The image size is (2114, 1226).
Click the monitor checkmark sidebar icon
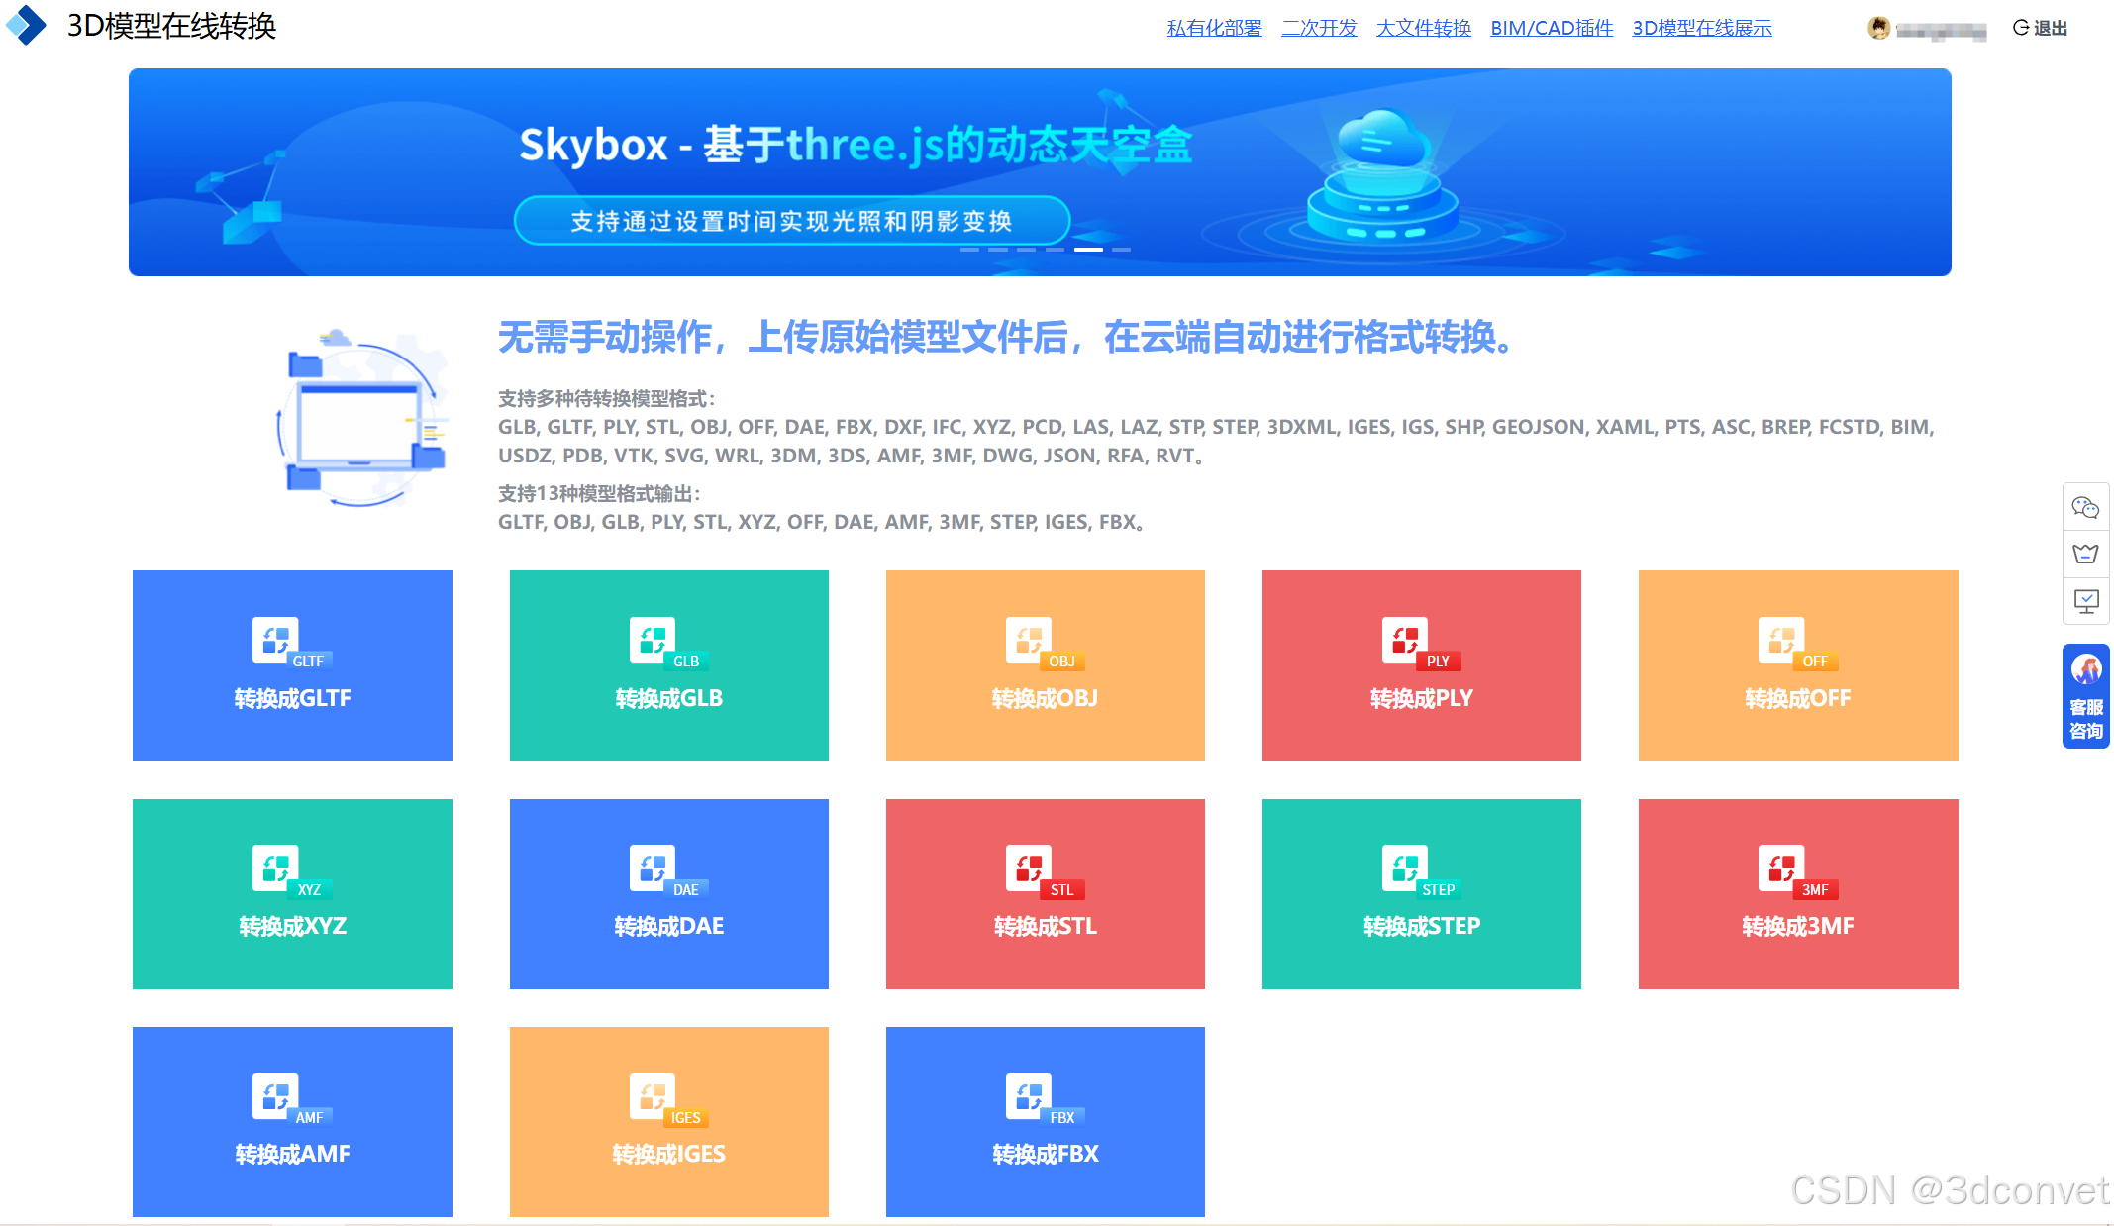[x=2085, y=600]
